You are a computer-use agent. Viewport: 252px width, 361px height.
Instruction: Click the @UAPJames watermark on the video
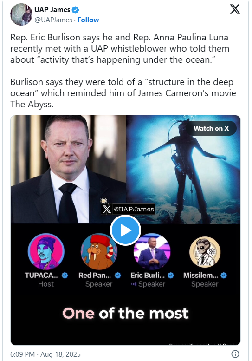click(x=128, y=209)
